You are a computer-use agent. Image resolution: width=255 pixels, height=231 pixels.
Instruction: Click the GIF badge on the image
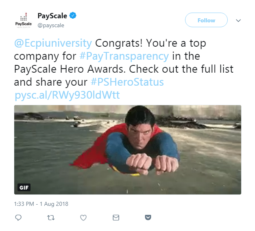[24, 188]
